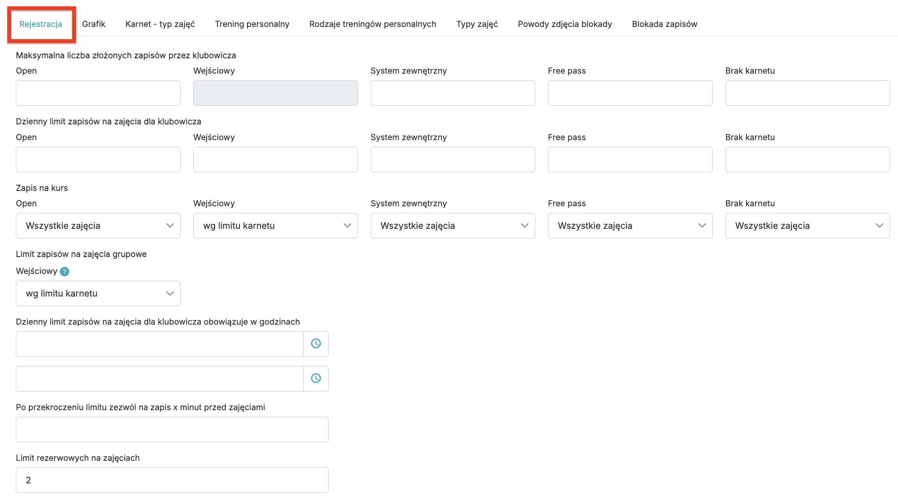Click Free pass field under daily limit

[x=630, y=160]
